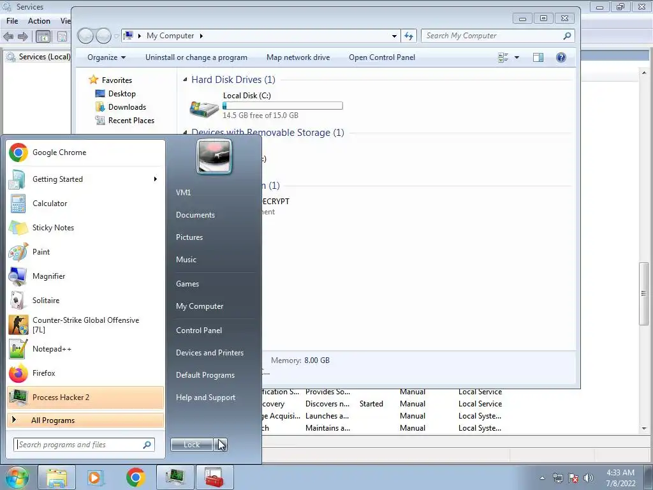This screenshot has width=653, height=490.
Task: Open My Computer from Start menu
Action: (x=200, y=306)
